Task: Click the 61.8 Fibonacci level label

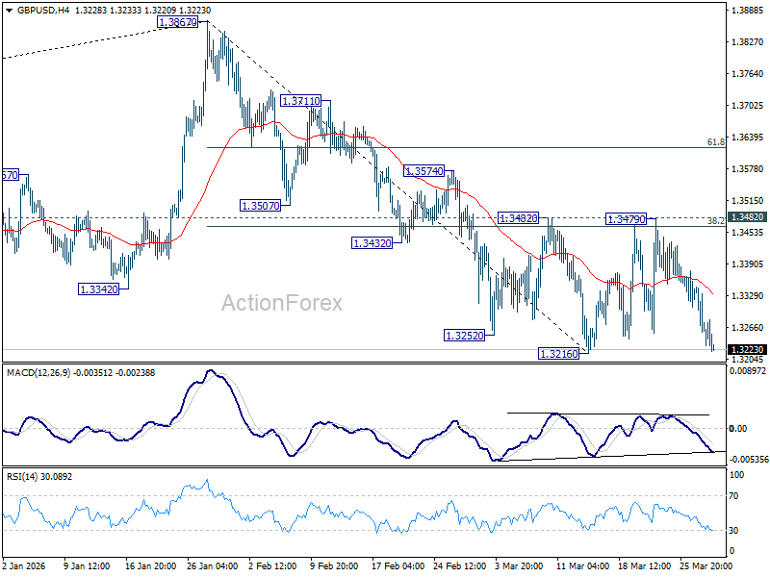Action: [715, 141]
